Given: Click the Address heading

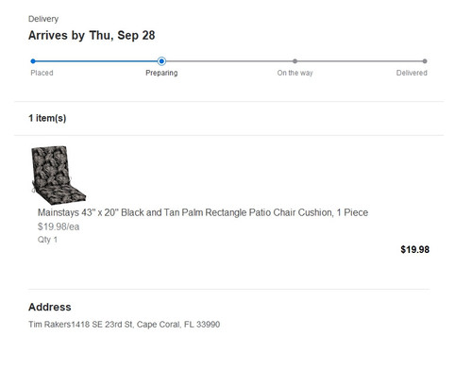Looking at the screenshot, I should pos(50,307).
